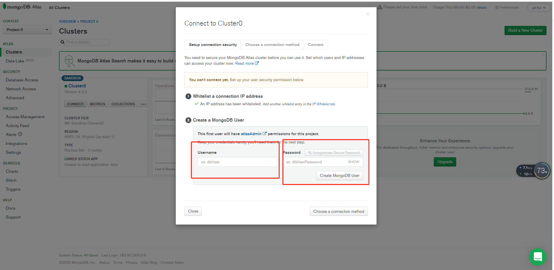Open the footer Terms link

(118, 263)
